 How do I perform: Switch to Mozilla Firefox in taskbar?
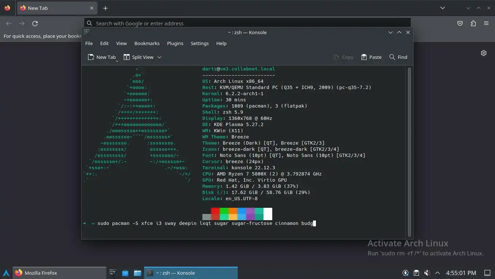coord(60,273)
